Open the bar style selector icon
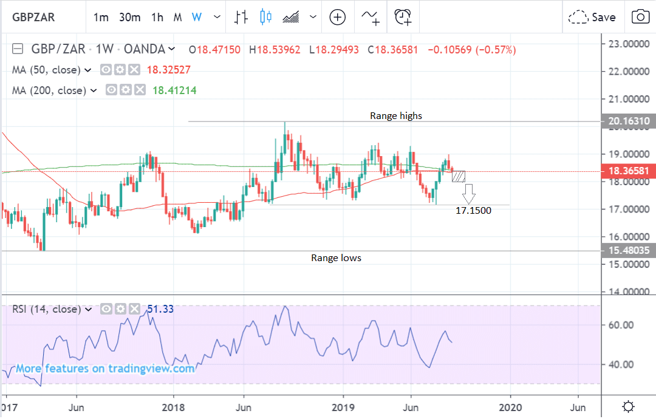Screen dimensions: 656x419 tap(242, 17)
